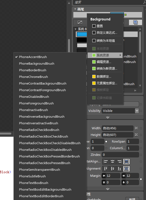Viewport: 146px width, 200px height.
Task: Select PhoneBackgroundBrush from the submenu
Action: [50, 64]
